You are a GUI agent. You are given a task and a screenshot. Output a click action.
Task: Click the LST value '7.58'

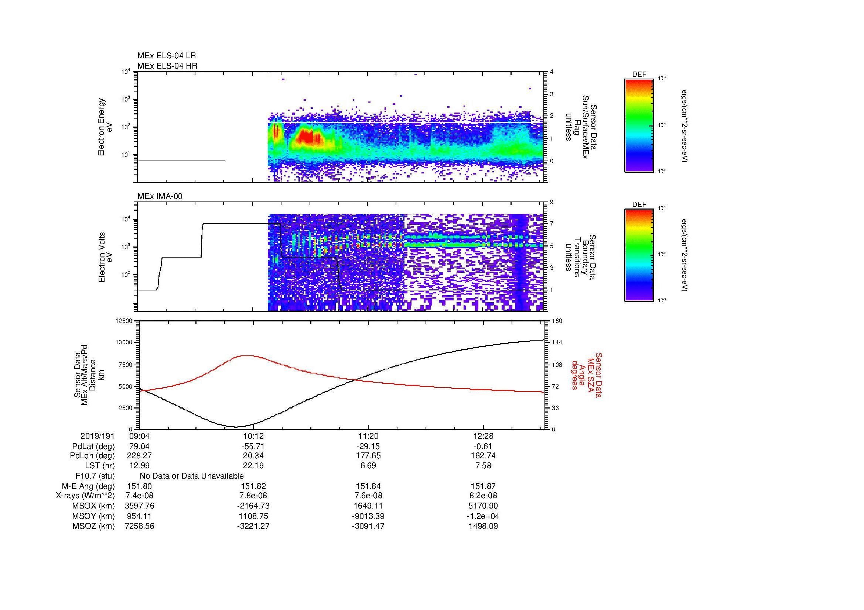tap(483, 466)
